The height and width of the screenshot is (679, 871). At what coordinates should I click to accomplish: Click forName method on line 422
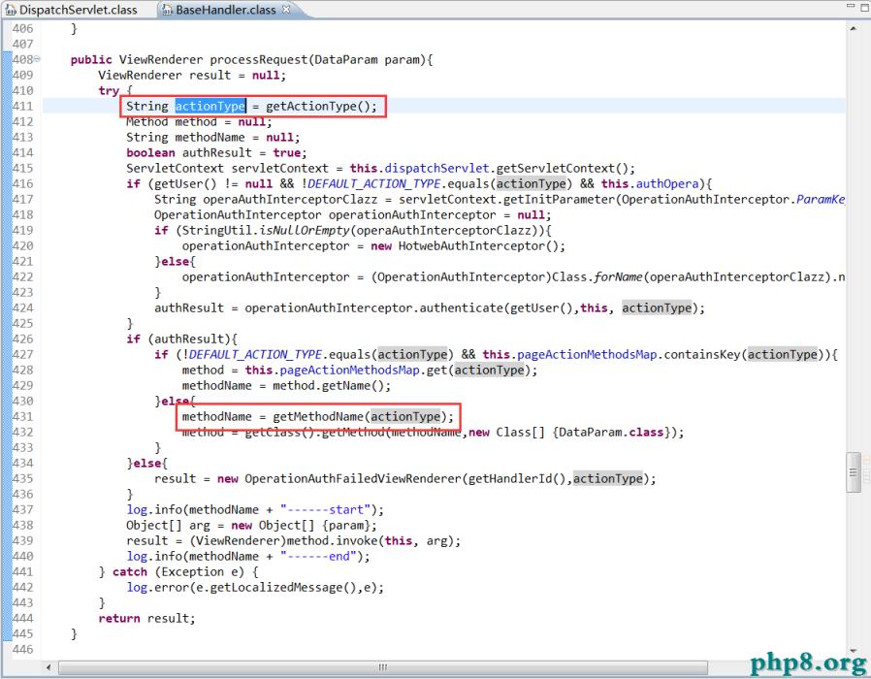[x=618, y=276]
